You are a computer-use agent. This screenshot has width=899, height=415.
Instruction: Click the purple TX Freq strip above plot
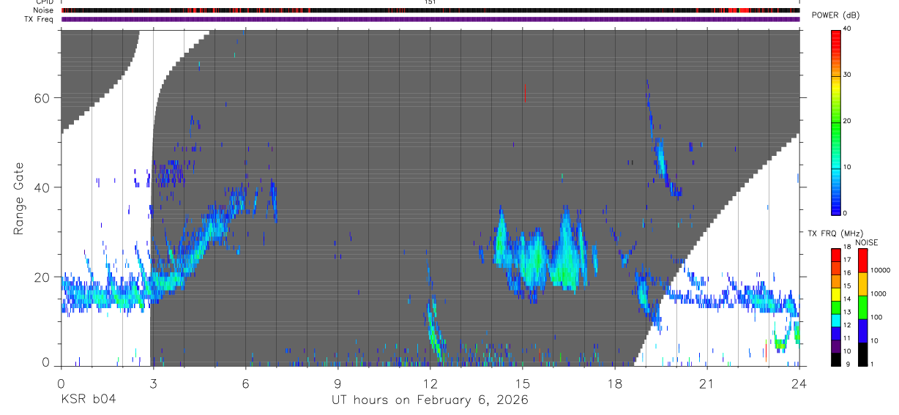(x=430, y=19)
